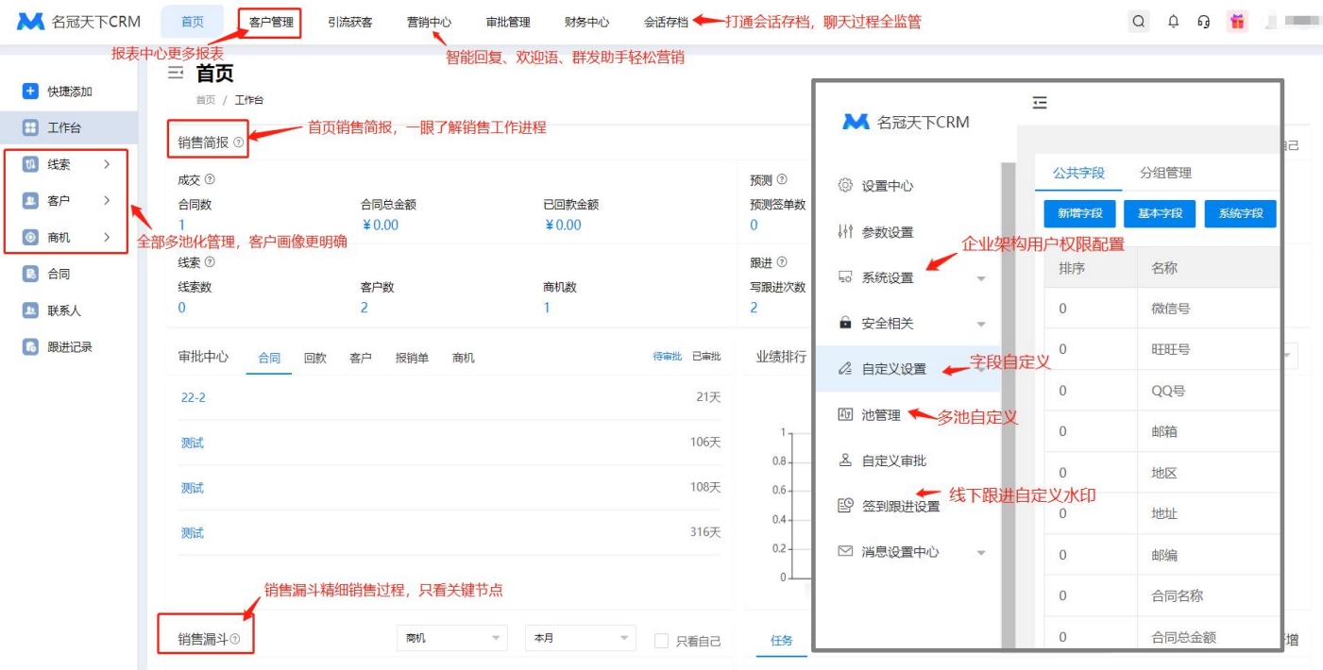
Task: Click the red gift icon
Action: coord(1237,22)
